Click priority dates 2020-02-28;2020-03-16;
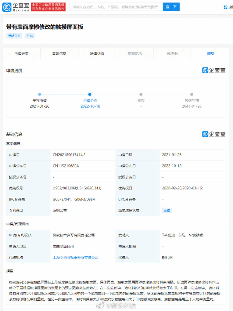This screenshot has width=233, height=311. [x=182, y=188]
